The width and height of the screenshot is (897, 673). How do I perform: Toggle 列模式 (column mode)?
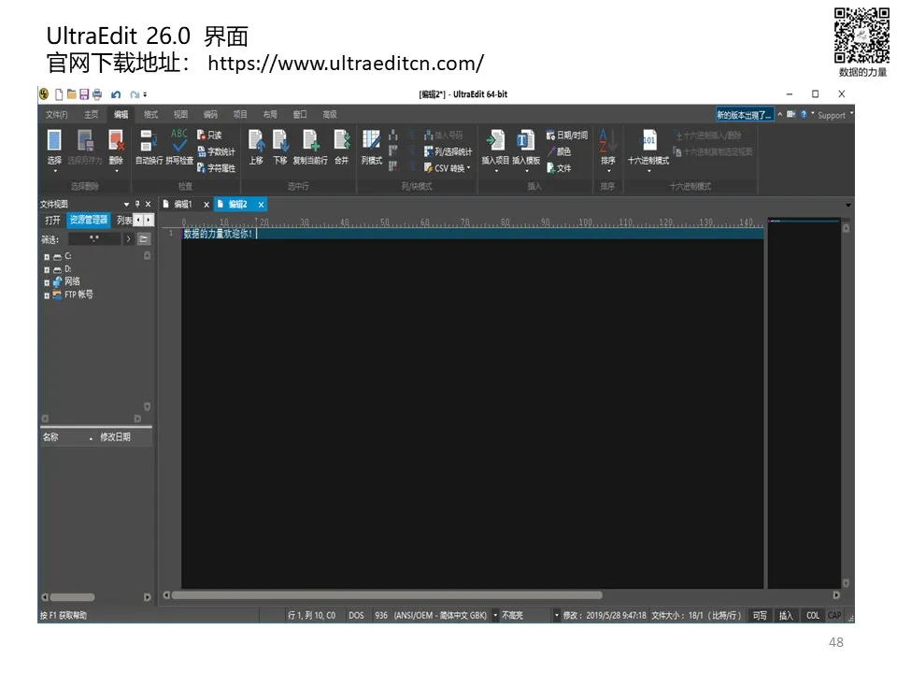point(371,148)
